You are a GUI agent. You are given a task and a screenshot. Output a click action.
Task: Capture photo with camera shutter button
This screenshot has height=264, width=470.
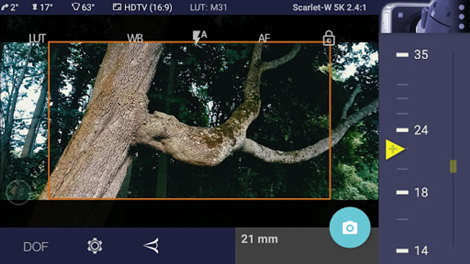[x=350, y=228]
